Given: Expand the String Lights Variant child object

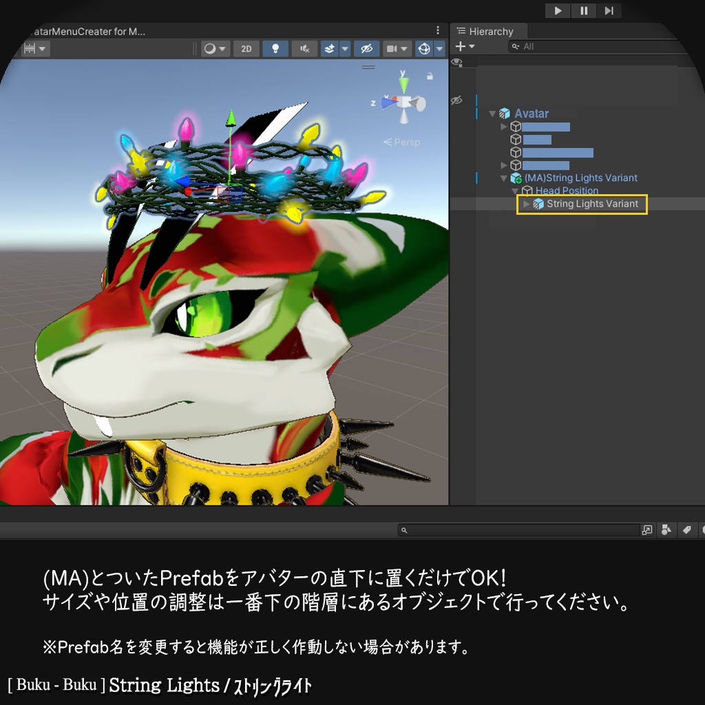Looking at the screenshot, I should (526, 204).
